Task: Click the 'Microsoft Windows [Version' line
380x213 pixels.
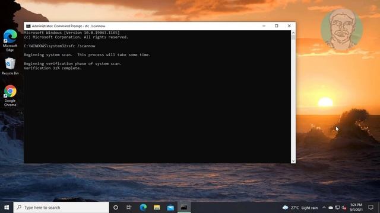Action: coord(72,33)
